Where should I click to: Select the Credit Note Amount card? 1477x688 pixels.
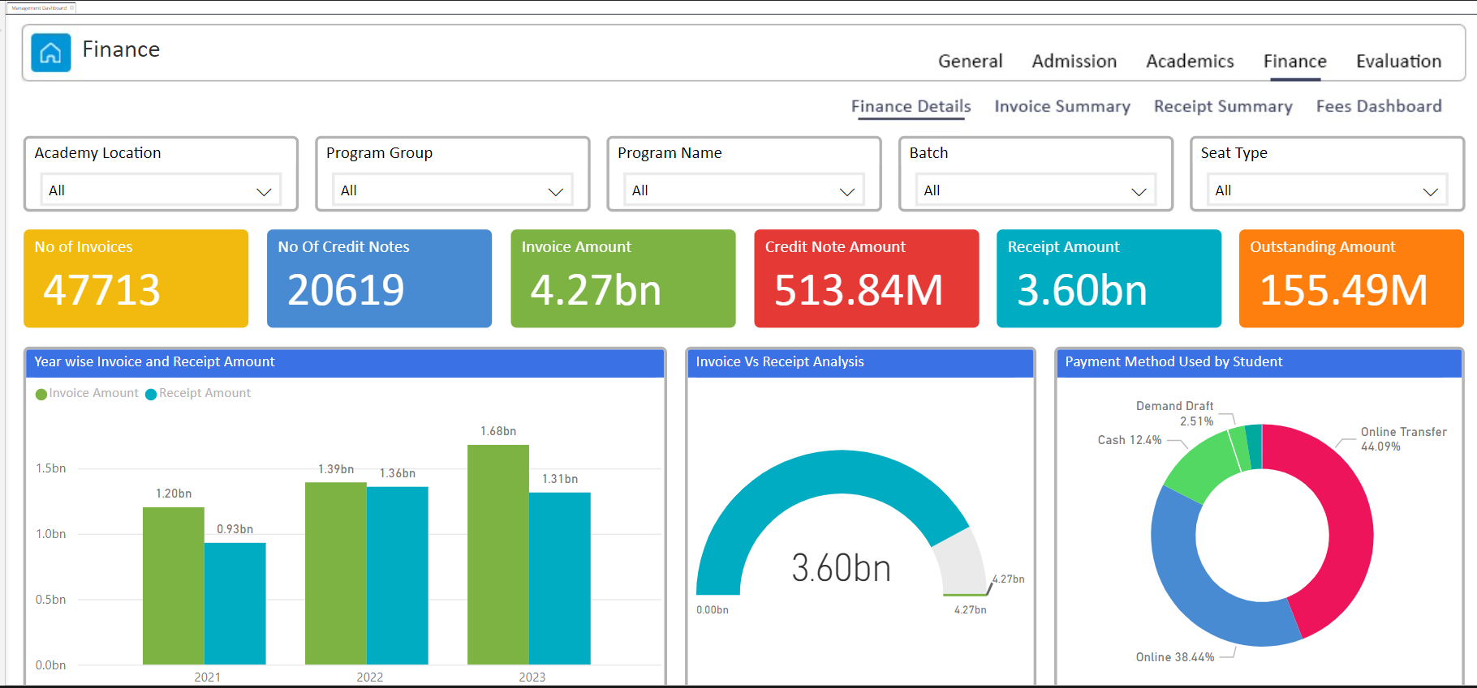(866, 279)
